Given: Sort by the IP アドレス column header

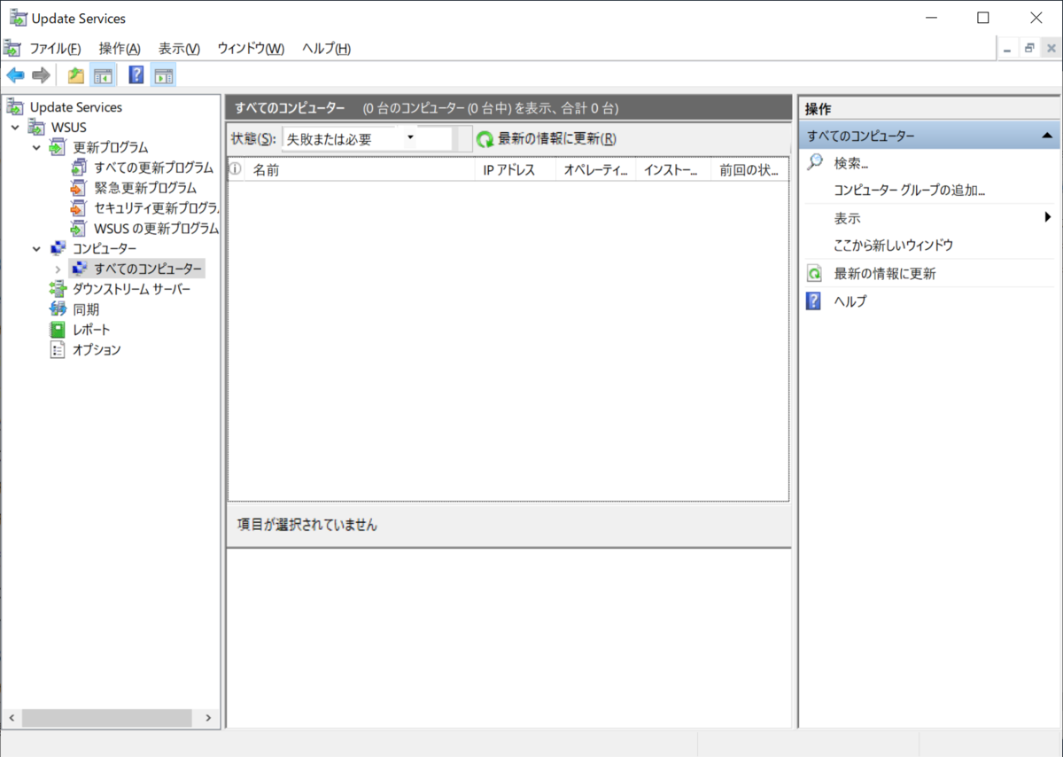Looking at the screenshot, I should point(516,170).
